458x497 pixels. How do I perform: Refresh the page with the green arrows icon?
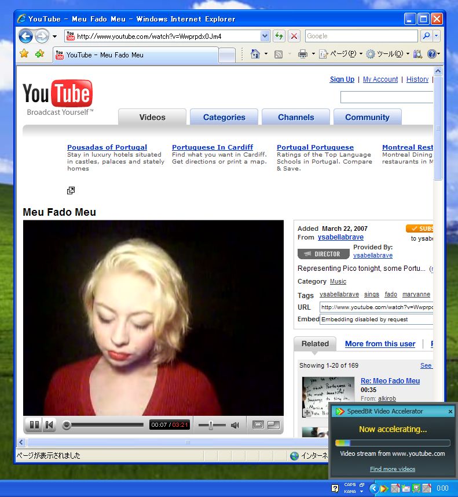279,36
